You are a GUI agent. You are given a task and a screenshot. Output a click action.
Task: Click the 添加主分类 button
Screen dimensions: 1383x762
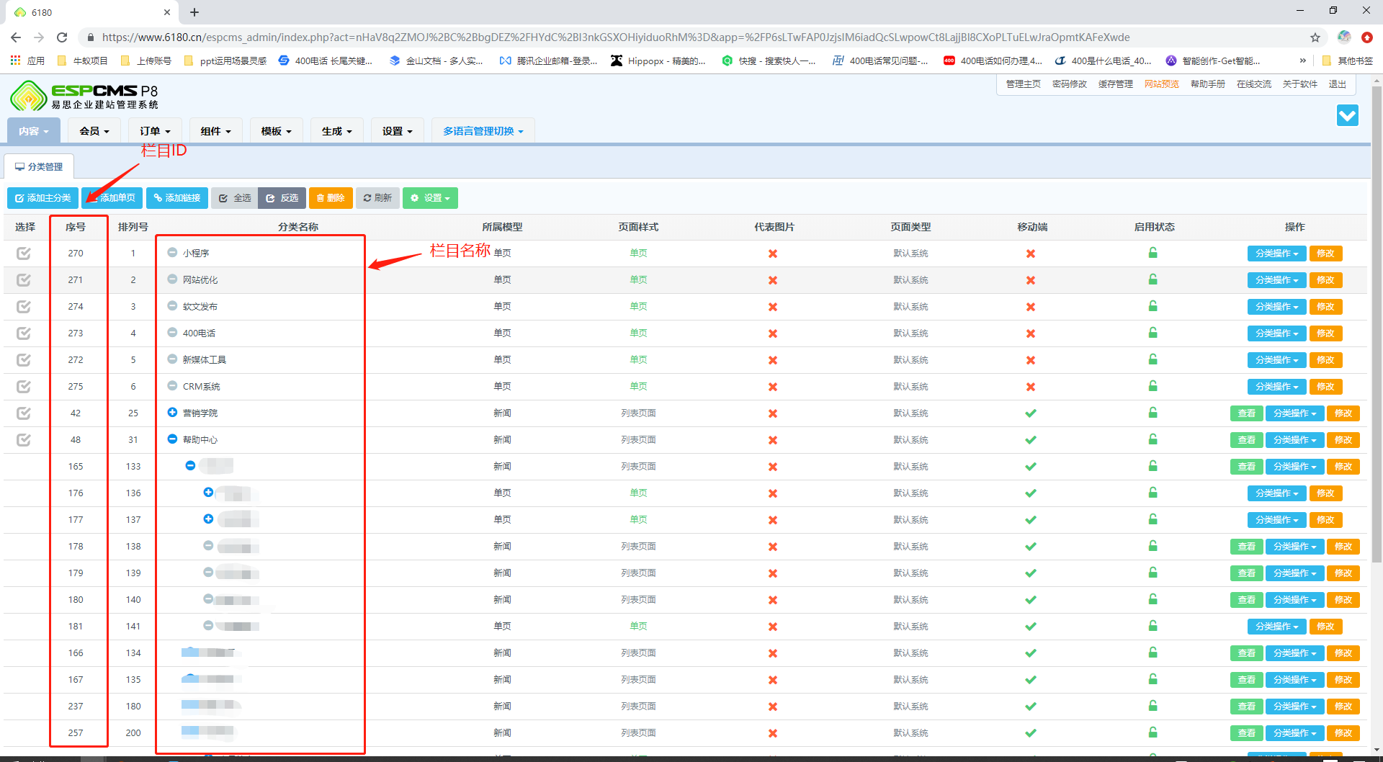(42, 198)
